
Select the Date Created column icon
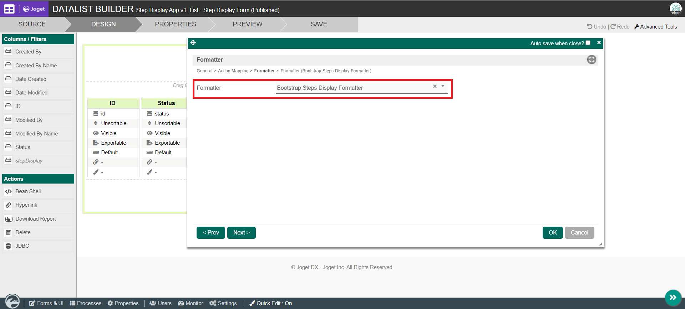[9, 79]
